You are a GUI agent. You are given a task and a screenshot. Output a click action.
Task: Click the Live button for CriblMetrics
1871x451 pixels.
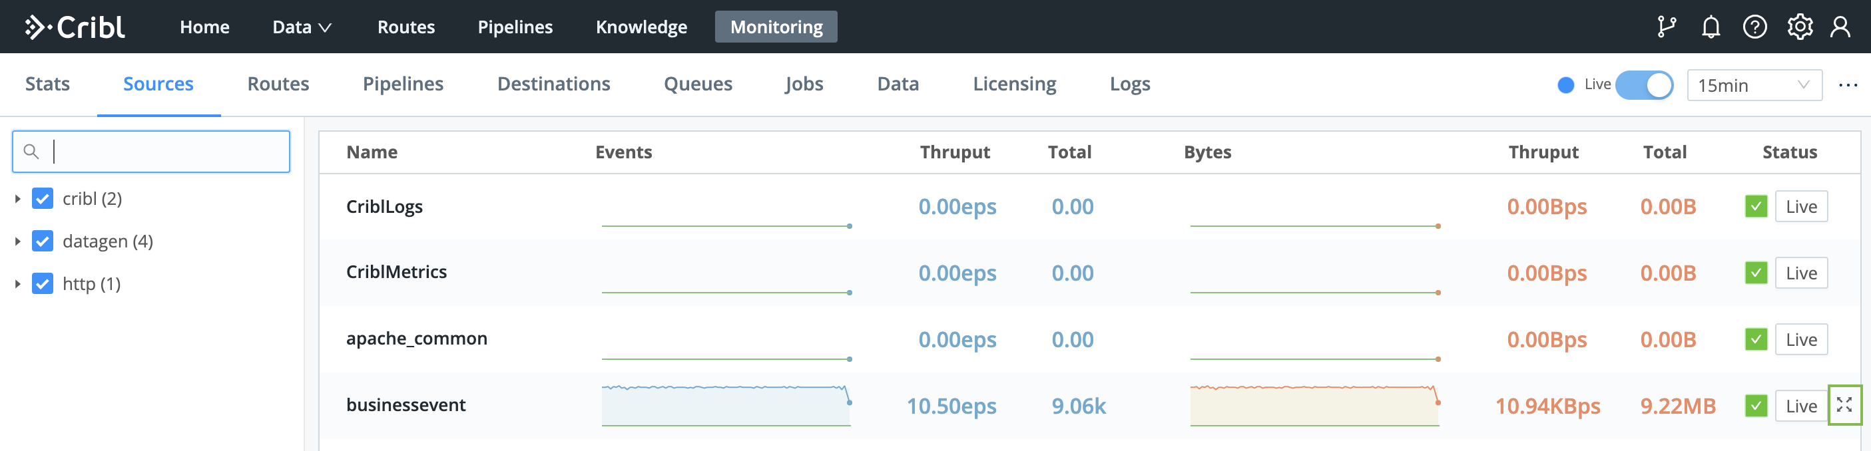[x=1801, y=273]
